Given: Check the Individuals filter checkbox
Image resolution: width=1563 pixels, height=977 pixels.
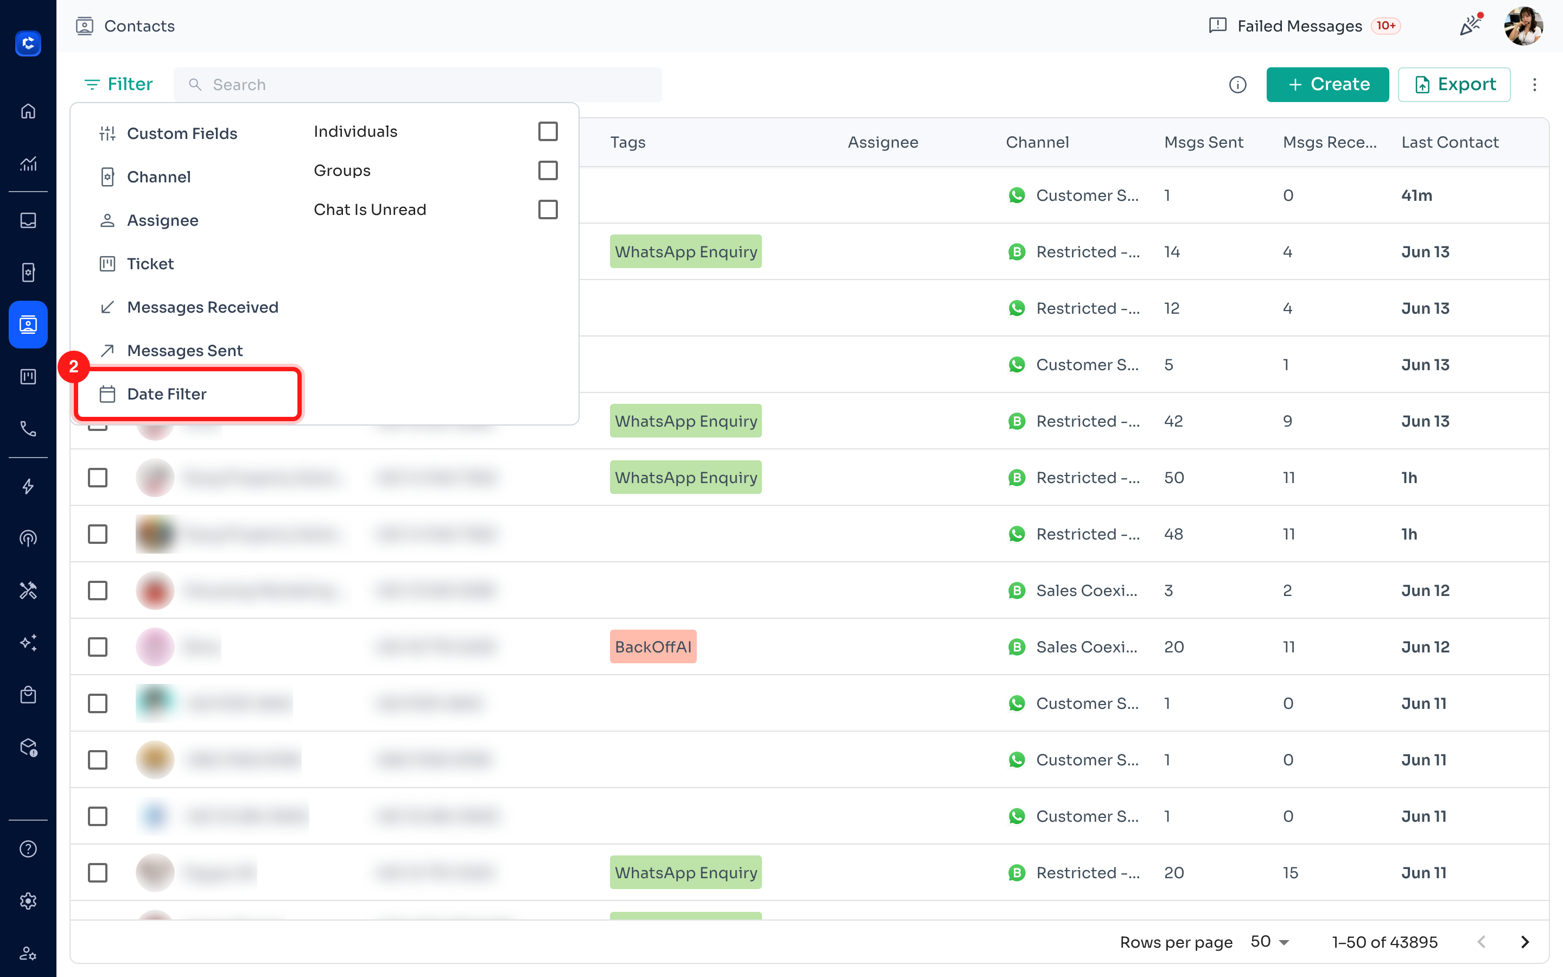Looking at the screenshot, I should [548, 131].
